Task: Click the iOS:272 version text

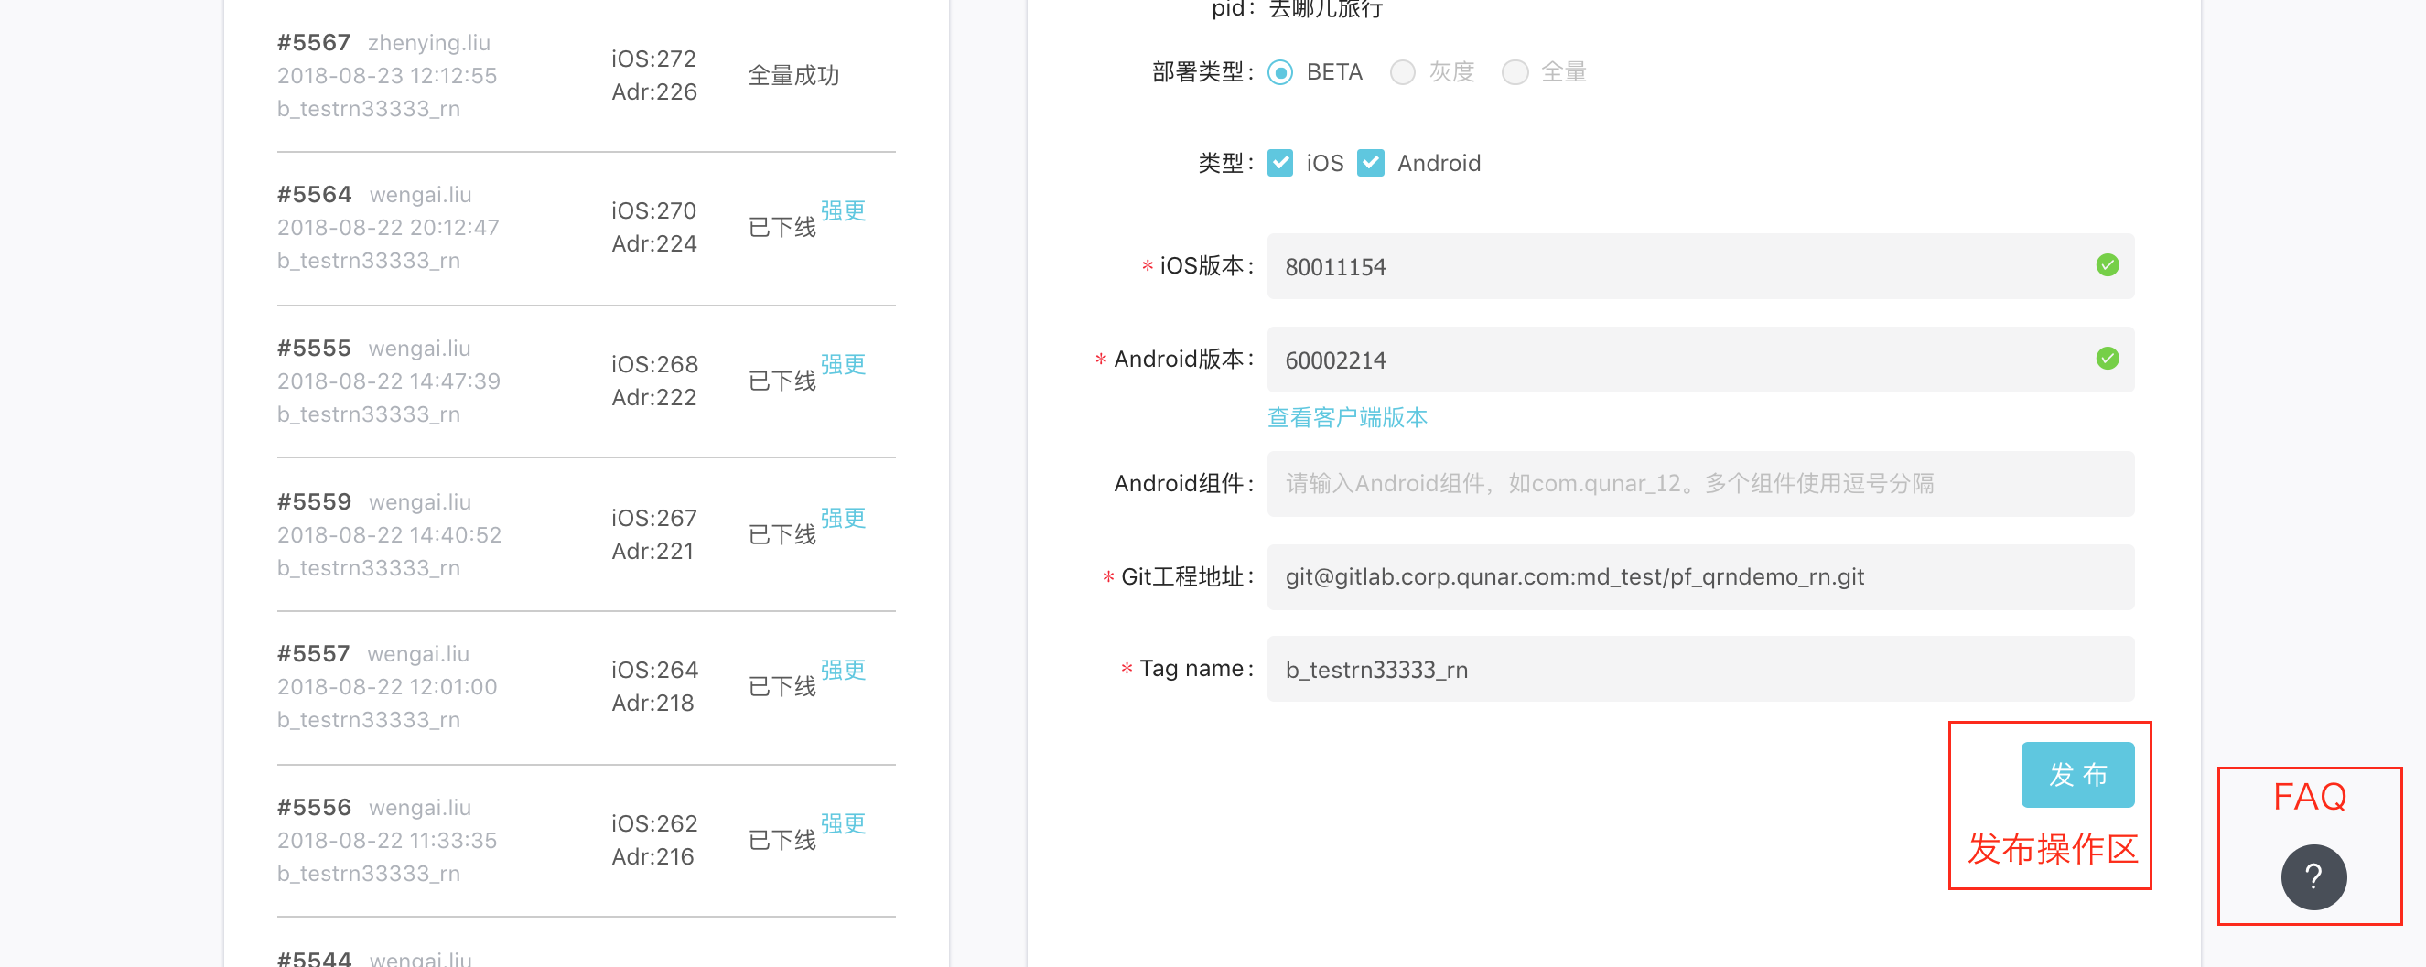Action: point(652,59)
